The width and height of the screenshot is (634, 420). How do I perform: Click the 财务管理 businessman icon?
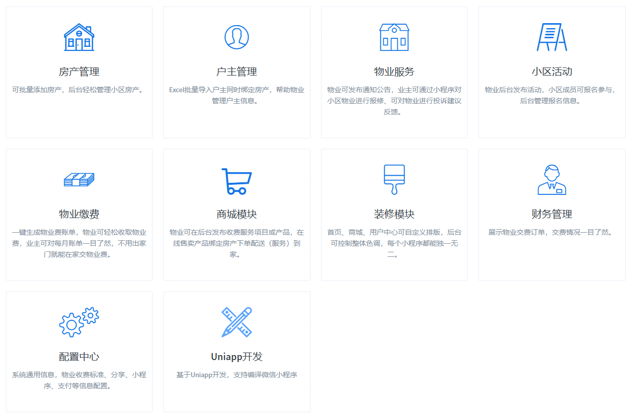click(x=552, y=179)
